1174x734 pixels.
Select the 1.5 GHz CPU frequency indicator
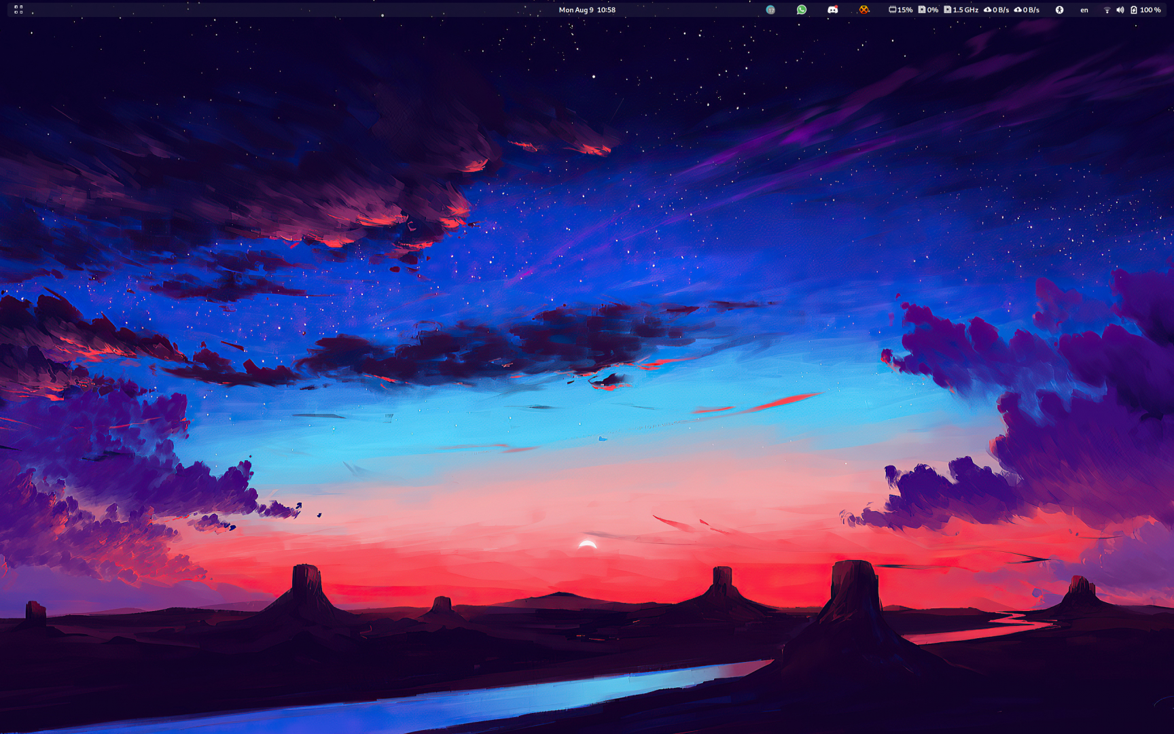[962, 10]
